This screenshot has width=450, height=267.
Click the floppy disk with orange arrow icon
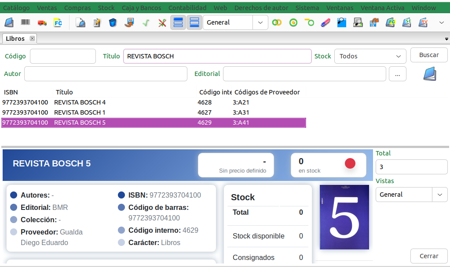click(x=129, y=22)
